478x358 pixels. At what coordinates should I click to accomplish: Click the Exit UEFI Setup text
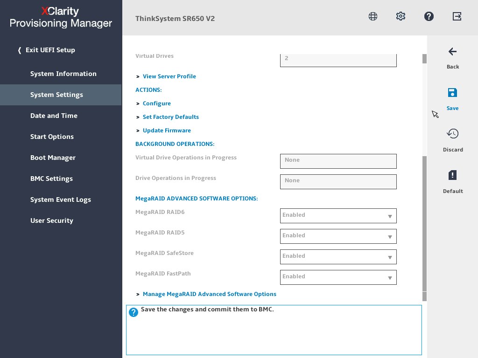[50, 50]
